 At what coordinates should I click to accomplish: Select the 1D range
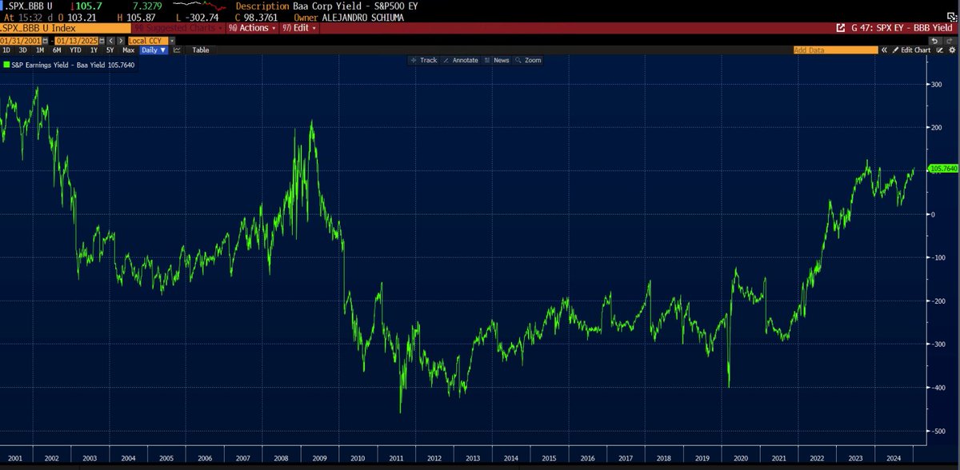tap(6, 50)
